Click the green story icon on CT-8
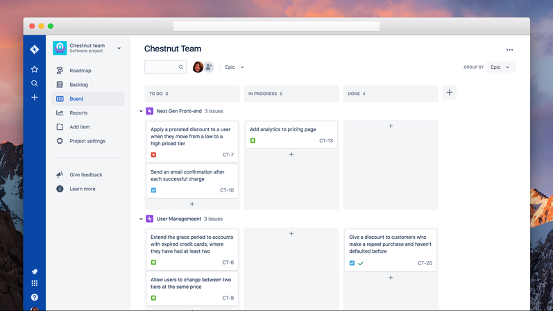This screenshot has width=553, height=311. (x=153, y=262)
